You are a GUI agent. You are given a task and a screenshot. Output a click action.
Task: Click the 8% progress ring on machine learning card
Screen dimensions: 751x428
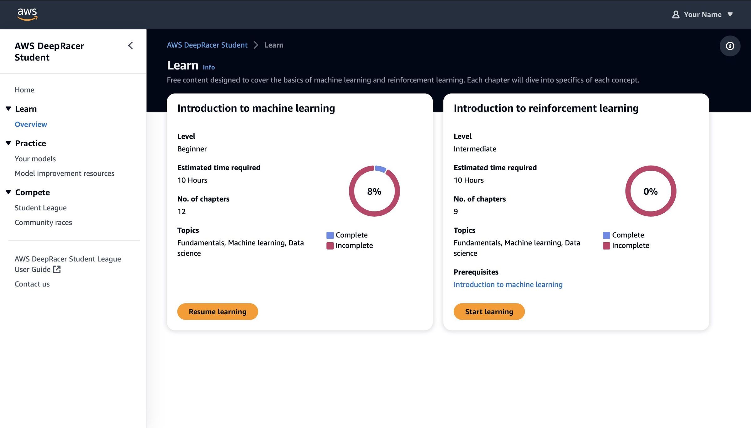point(374,191)
